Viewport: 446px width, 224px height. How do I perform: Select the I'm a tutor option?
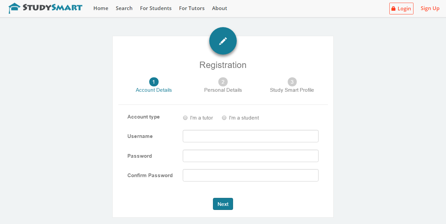point(185,118)
